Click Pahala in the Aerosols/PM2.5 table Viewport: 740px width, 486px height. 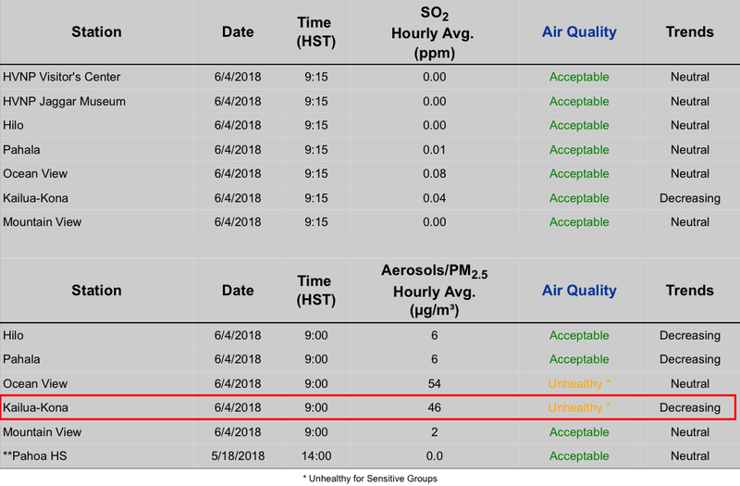[x=21, y=359]
